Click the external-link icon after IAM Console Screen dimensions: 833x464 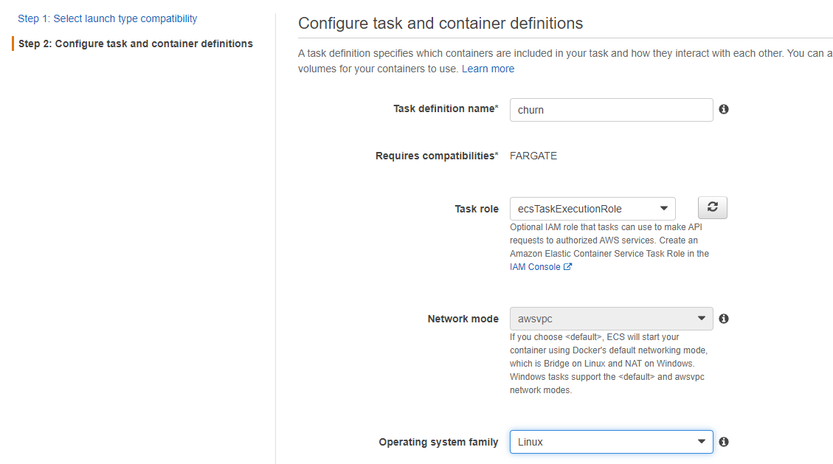point(567,266)
